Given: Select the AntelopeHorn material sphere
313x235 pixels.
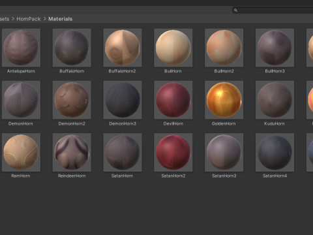Looking at the screenshot, I should coord(21,48).
